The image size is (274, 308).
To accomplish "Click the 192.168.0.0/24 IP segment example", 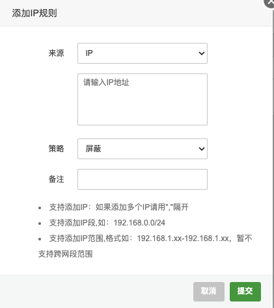I will click(139, 223).
